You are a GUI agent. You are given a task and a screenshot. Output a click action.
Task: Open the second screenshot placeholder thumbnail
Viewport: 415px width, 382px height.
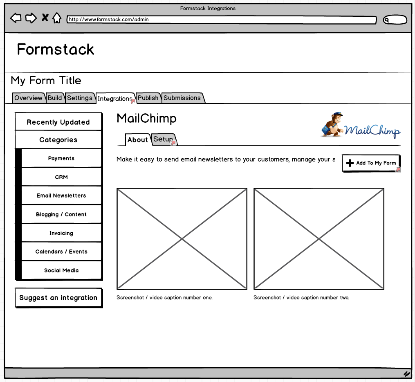[319, 239]
